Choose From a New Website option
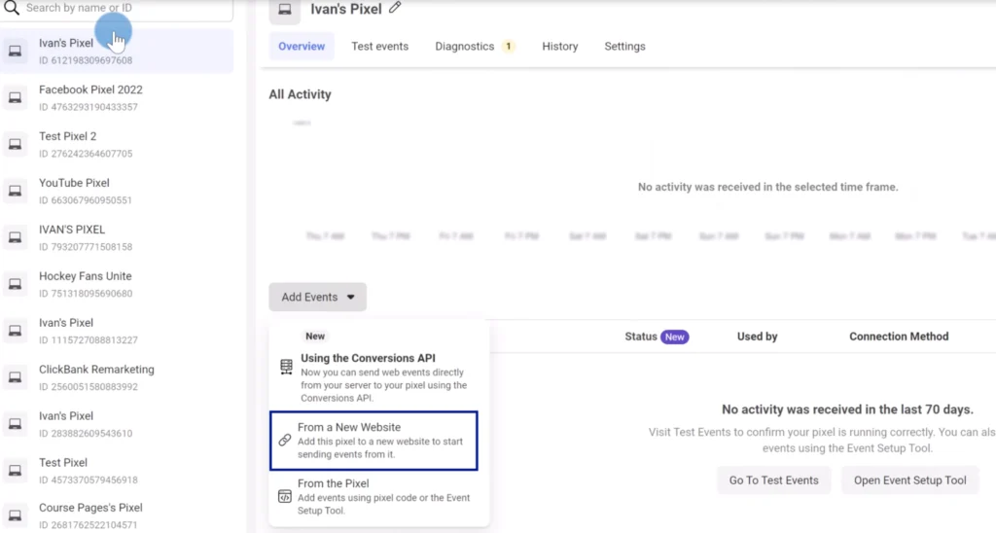This screenshot has height=533, width=996. pos(373,440)
